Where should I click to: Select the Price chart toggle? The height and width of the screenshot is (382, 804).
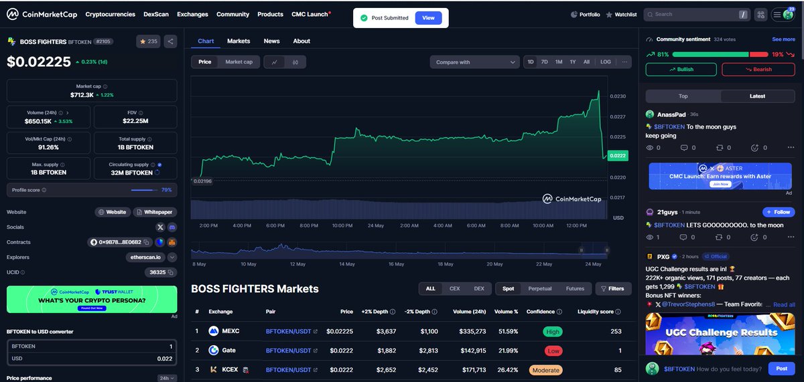(204, 62)
